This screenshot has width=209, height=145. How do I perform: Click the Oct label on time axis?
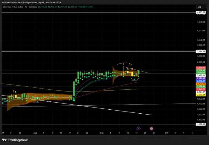(x=166, y=133)
